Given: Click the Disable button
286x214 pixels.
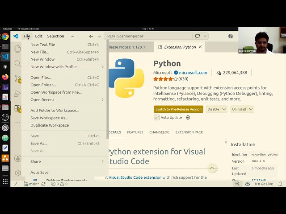Looking at the screenshot, I should coord(213,109).
